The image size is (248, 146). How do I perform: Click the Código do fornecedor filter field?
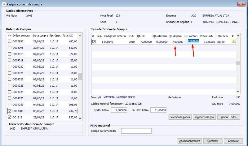(x=136, y=131)
